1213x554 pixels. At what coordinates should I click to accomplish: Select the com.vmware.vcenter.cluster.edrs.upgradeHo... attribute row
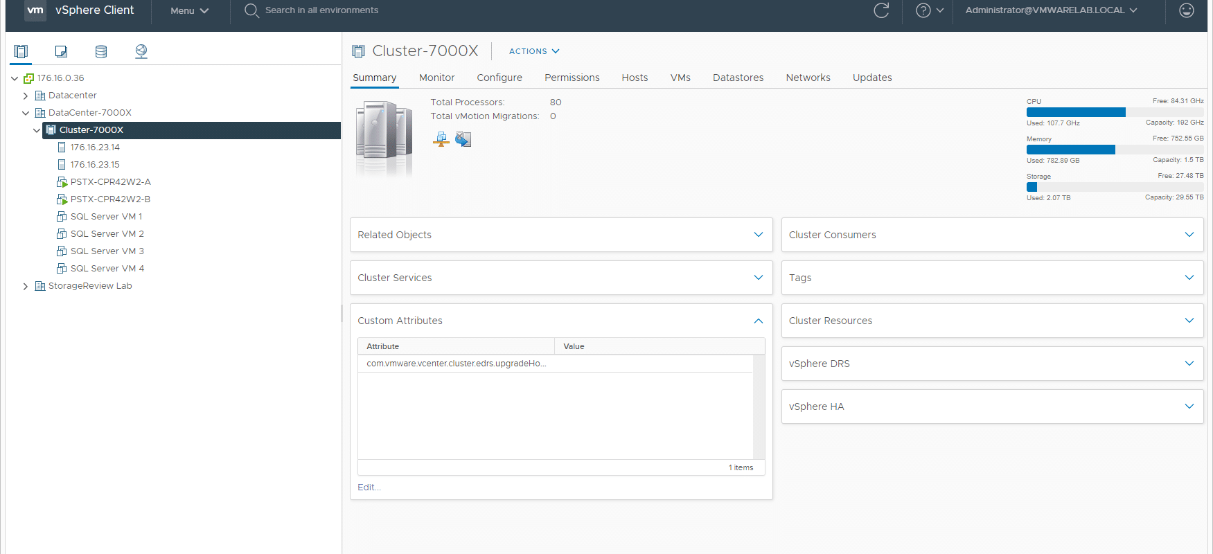point(555,364)
